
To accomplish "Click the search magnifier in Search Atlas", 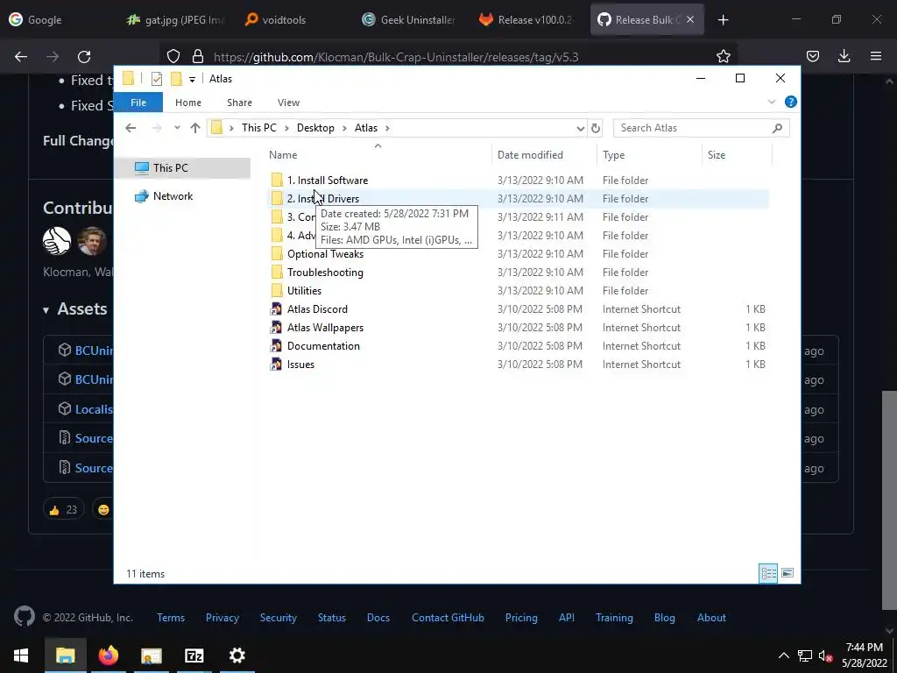I will click(777, 128).
